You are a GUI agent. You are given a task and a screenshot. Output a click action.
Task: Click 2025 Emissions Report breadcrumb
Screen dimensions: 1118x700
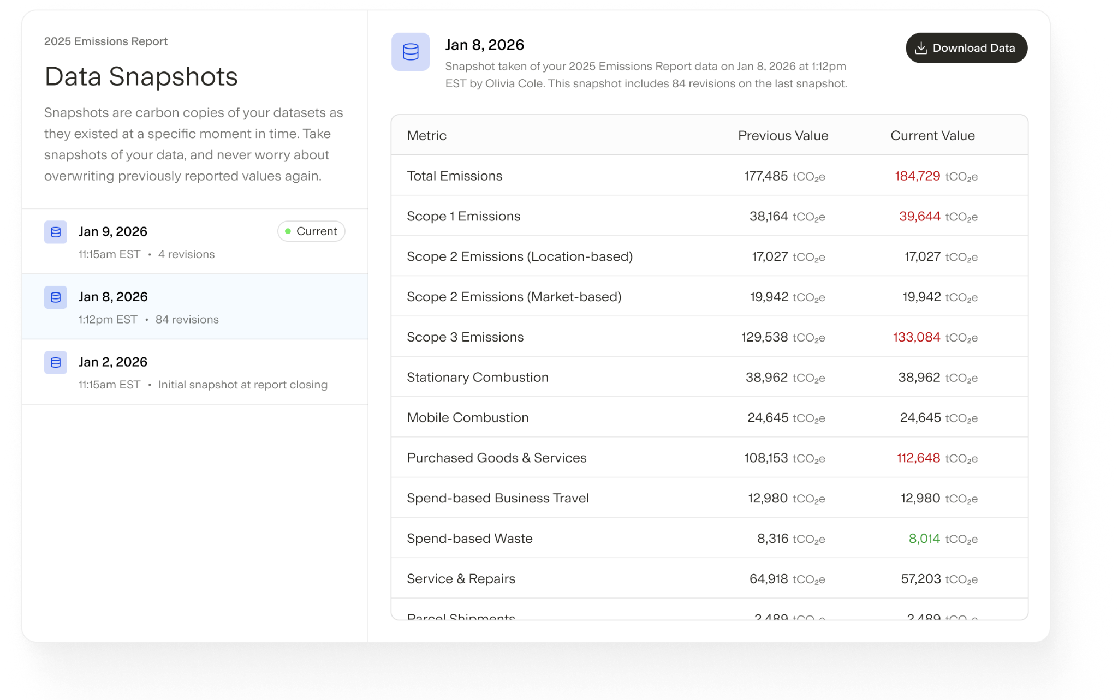coord(106,41)
